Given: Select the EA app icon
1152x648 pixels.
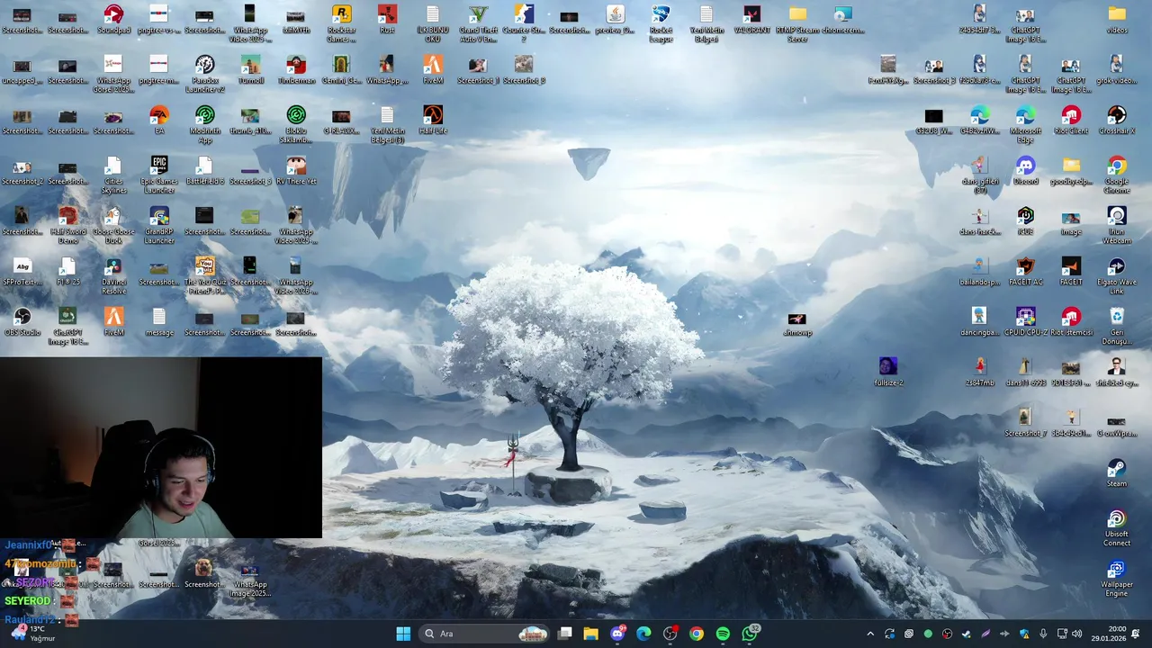Looking at the screenshot, I should [159, 120].
